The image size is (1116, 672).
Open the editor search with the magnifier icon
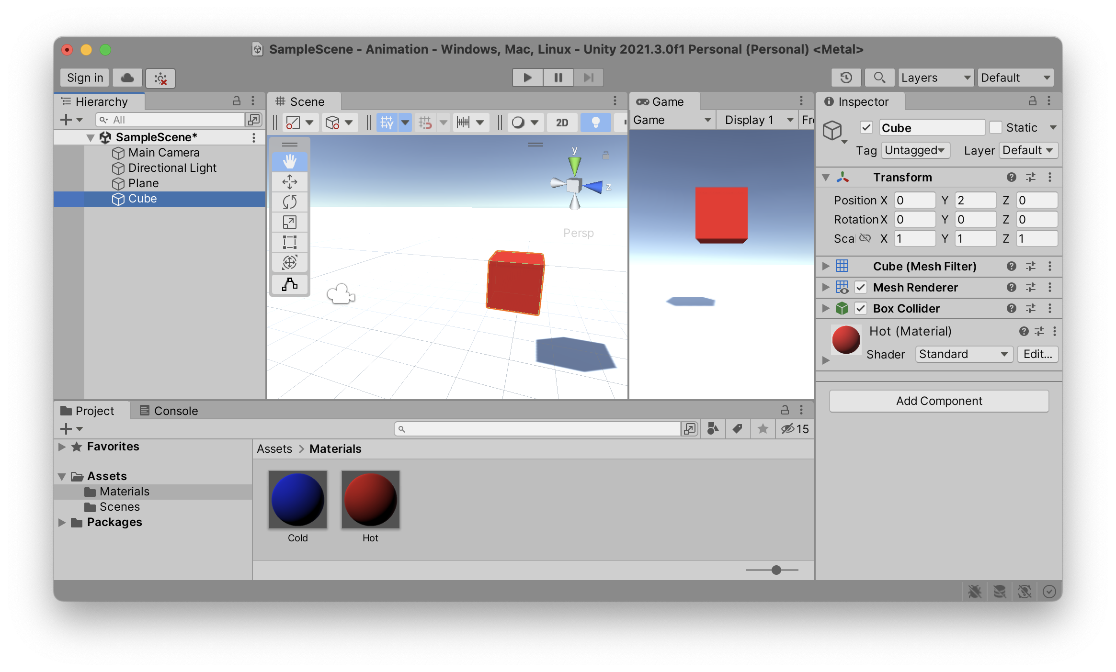click(879, 77)
